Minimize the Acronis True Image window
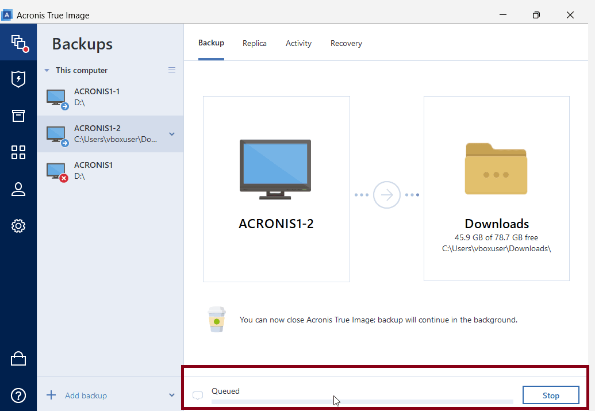This screenshot has height=411, width=595. (x=503, y=15)
